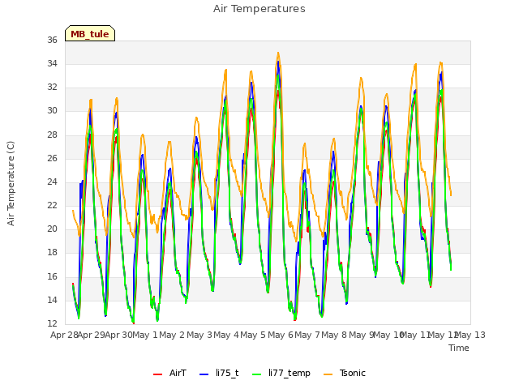Click the May 7 x-axis tick label
Viewport: 519px width, 389px height.
click(307, 335)
